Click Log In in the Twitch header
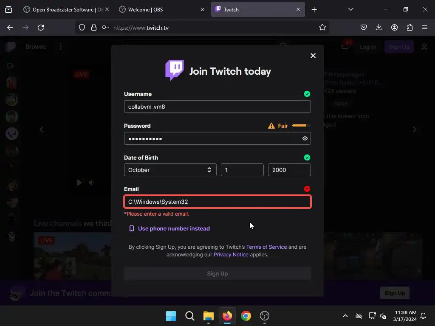The width and height of the screenshot is (435, 326). pyautogui.click(x=368, y=47)
